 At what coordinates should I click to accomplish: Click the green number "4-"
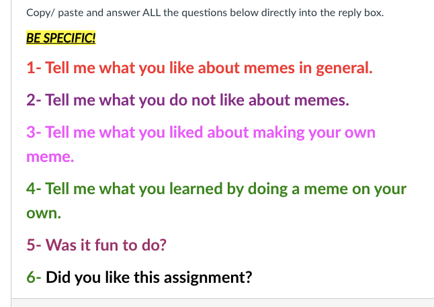[x=34, y=189]
